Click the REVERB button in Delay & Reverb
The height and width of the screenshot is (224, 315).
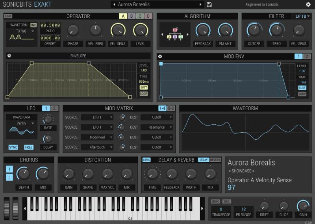coord(215,160)
